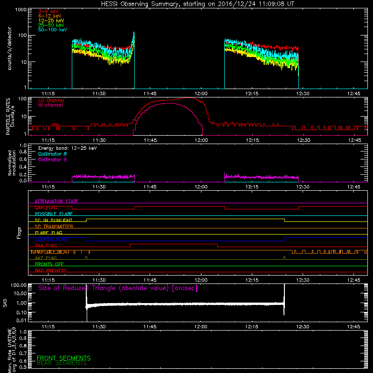This screenshot has height=373, width=373.
Task: Select the 6-12 keV legend label
Action: [x=50, y=16]
